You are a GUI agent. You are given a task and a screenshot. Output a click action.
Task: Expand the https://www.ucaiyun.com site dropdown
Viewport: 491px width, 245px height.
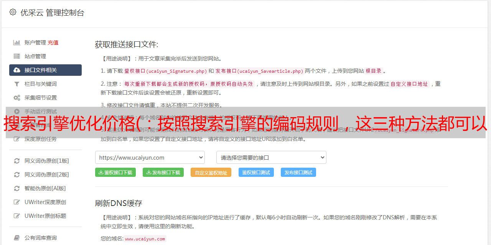pyautogui.click(x=150, y=157)
